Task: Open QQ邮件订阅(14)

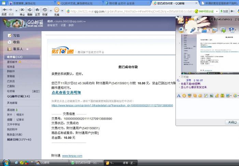Action: click(x=18, y=96)
